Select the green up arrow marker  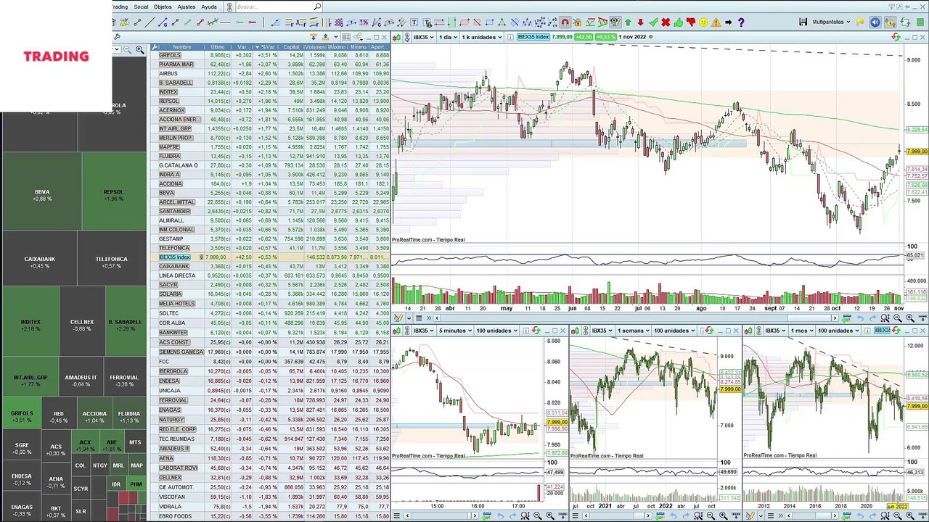(628, 22)
